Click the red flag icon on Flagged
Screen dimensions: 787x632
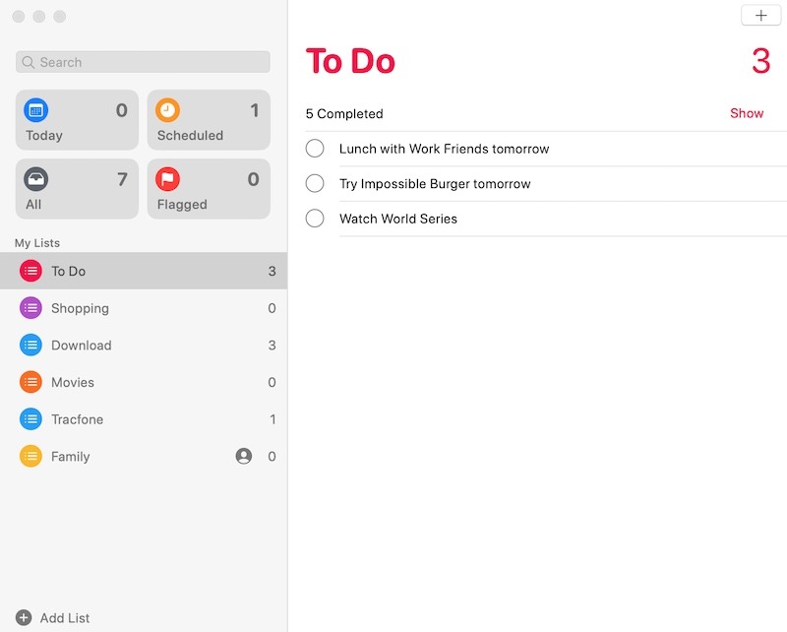click(167, 180)
